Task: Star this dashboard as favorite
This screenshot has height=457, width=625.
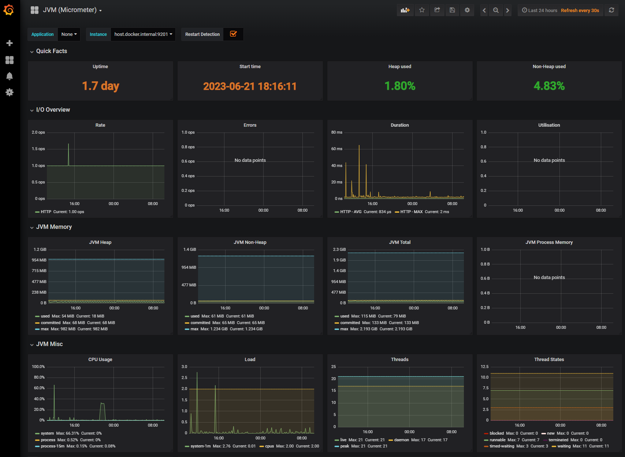Action: 422,10
